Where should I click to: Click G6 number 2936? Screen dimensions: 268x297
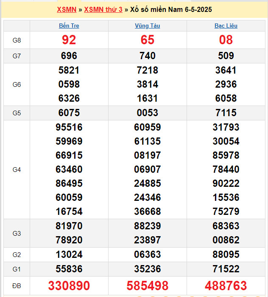pyautogui.click(x=226, y=84)
